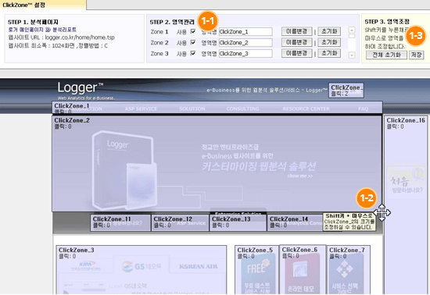Viewport: 430px width, 295px height.
Task: Click 이름변경 button for Zone 1
Action: click(x=297, y=31)
